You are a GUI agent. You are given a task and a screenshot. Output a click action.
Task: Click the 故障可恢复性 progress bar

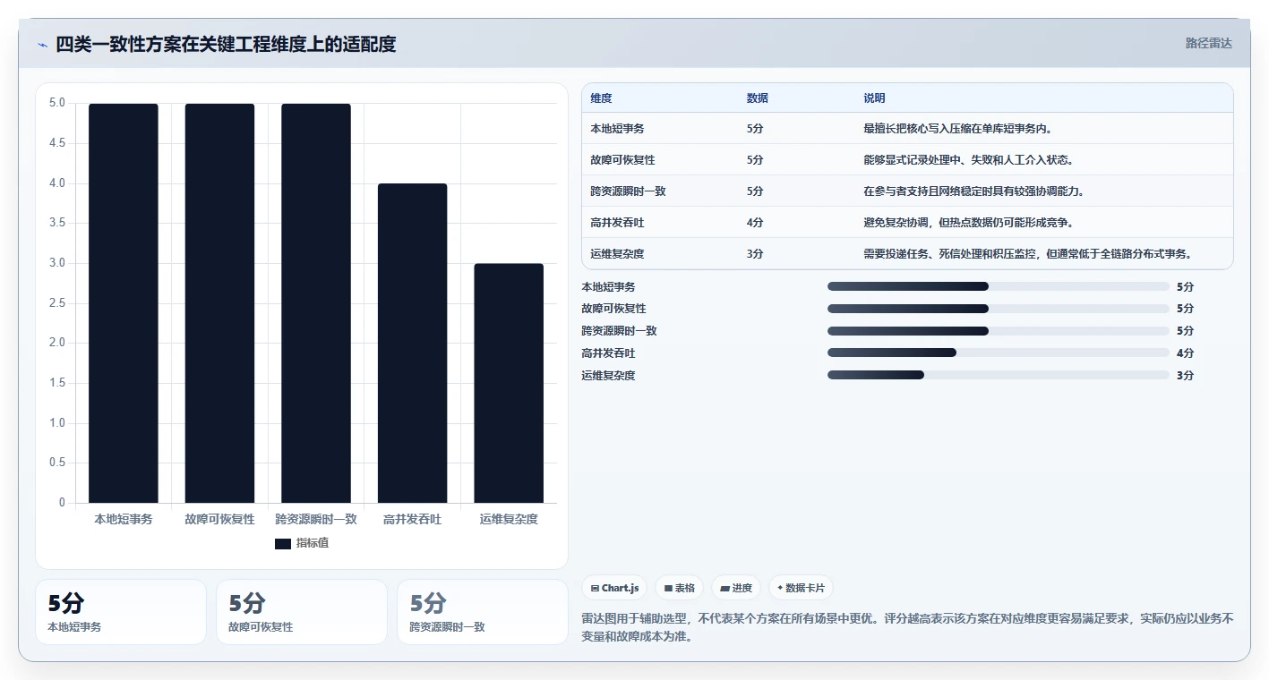click(999, 309)
